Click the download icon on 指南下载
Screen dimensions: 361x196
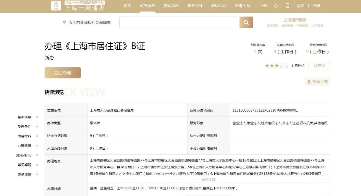point(309,82)
